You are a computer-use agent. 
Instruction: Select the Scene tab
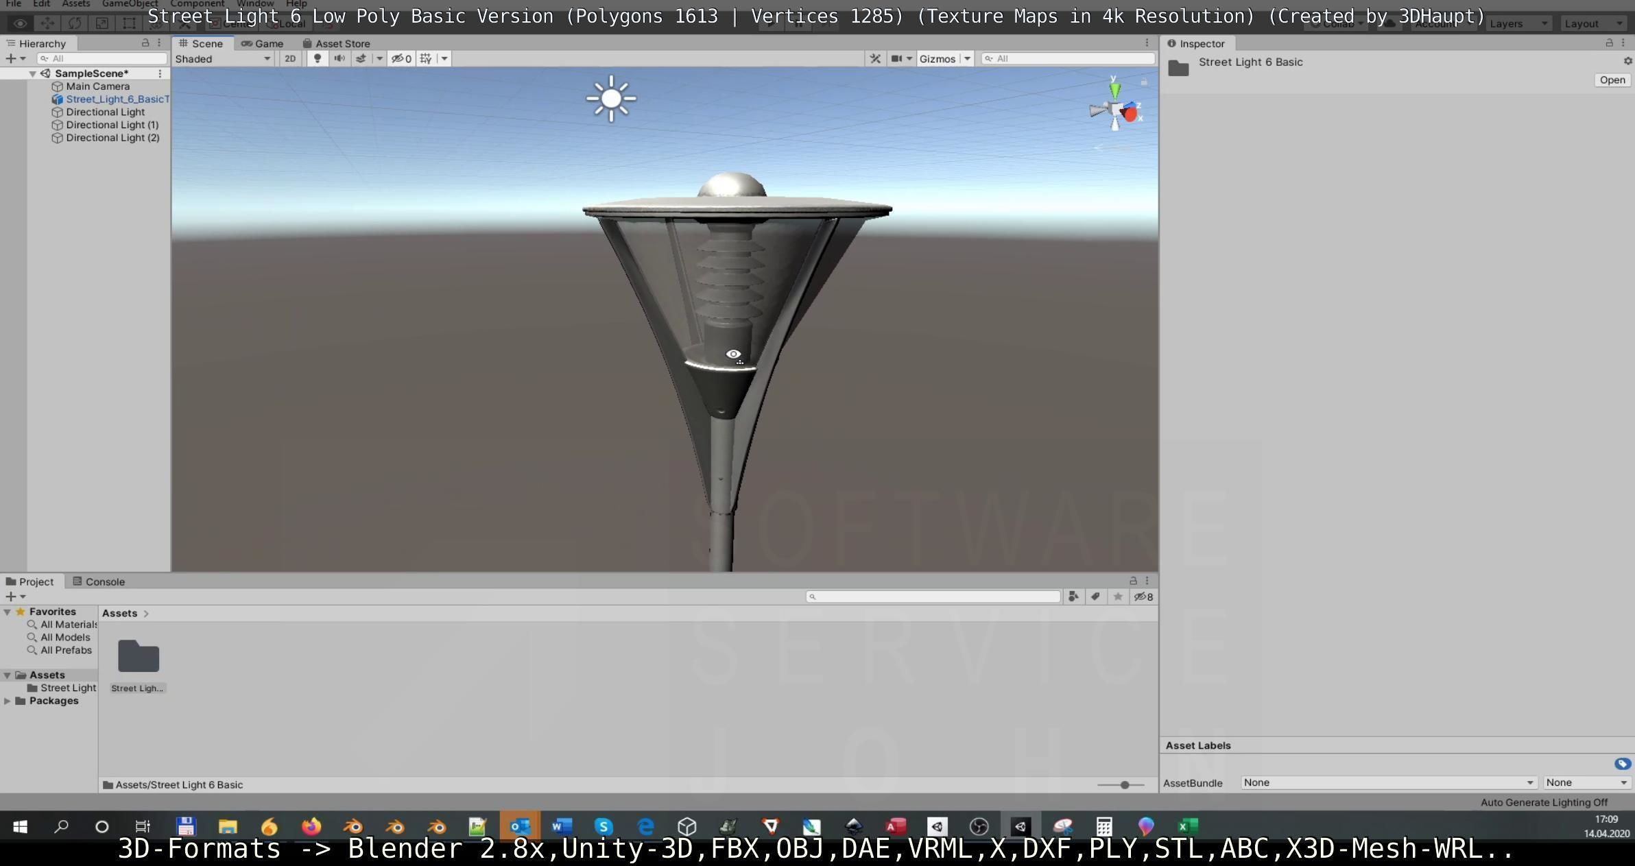[x=202, y=43]
